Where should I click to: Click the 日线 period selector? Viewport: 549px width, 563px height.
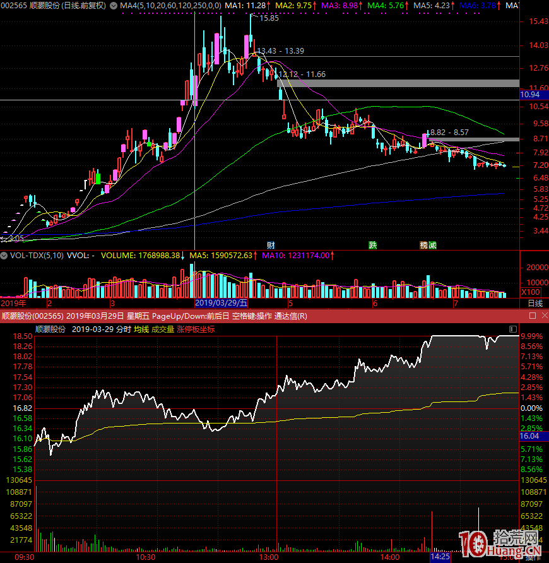tap(535, 304)
